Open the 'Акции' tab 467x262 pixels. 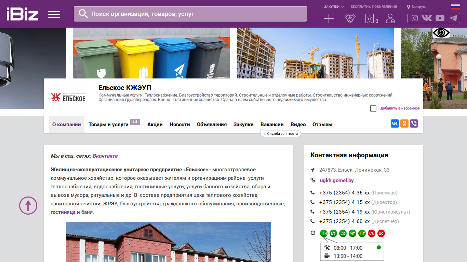[x=155, y=125]
